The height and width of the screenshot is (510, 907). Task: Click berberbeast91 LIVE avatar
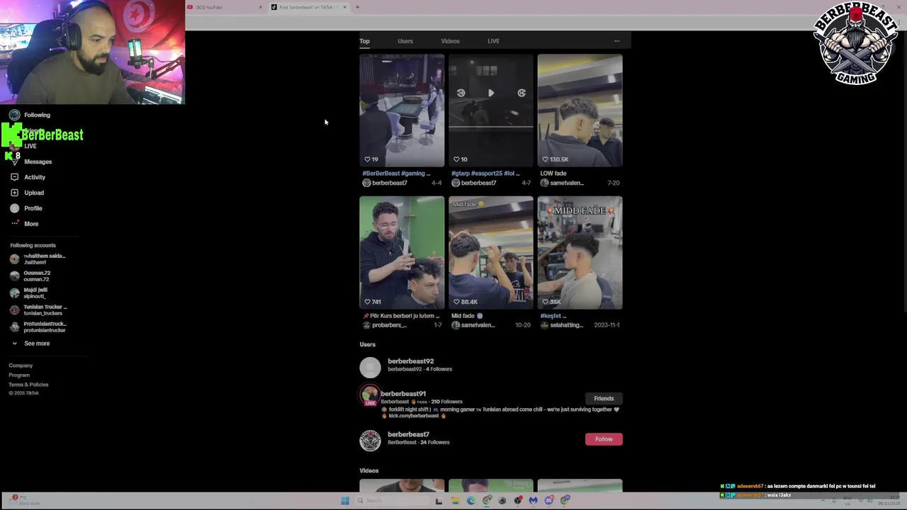coord(370,395)
